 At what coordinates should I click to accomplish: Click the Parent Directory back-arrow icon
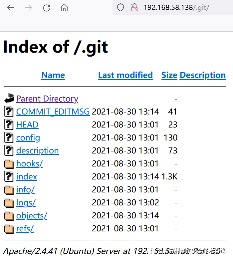pos(9,99)
